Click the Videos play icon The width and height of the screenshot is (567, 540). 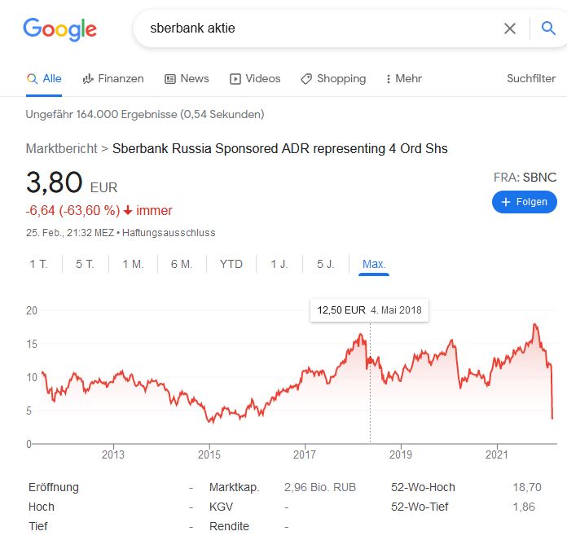pos(235,79)
